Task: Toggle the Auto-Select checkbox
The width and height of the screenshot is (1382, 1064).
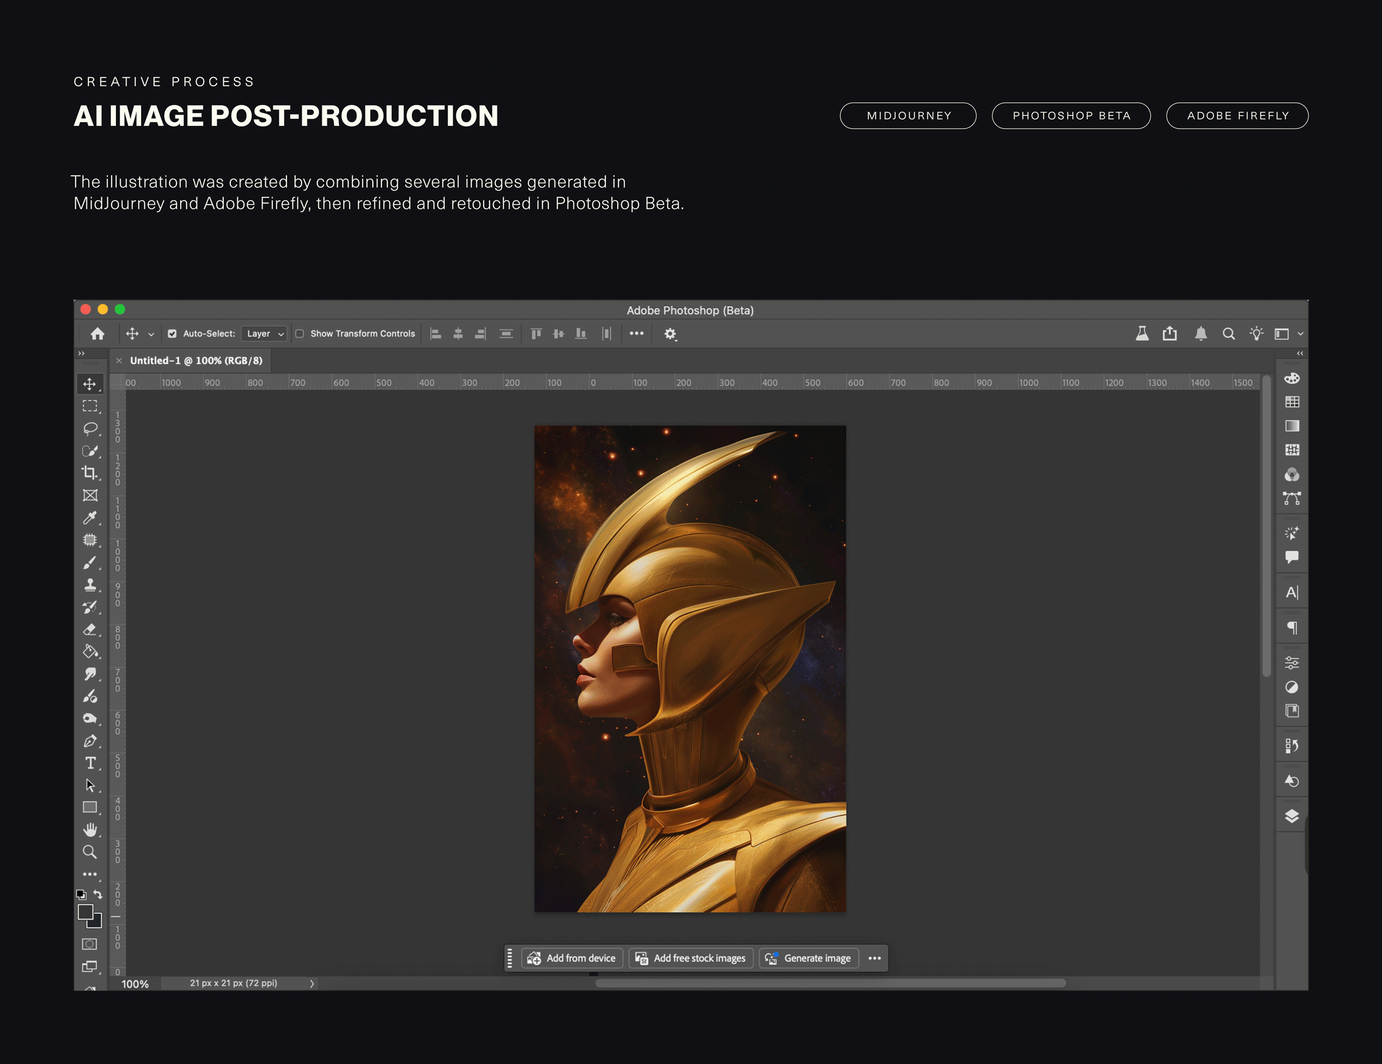Action: (172, 334)
